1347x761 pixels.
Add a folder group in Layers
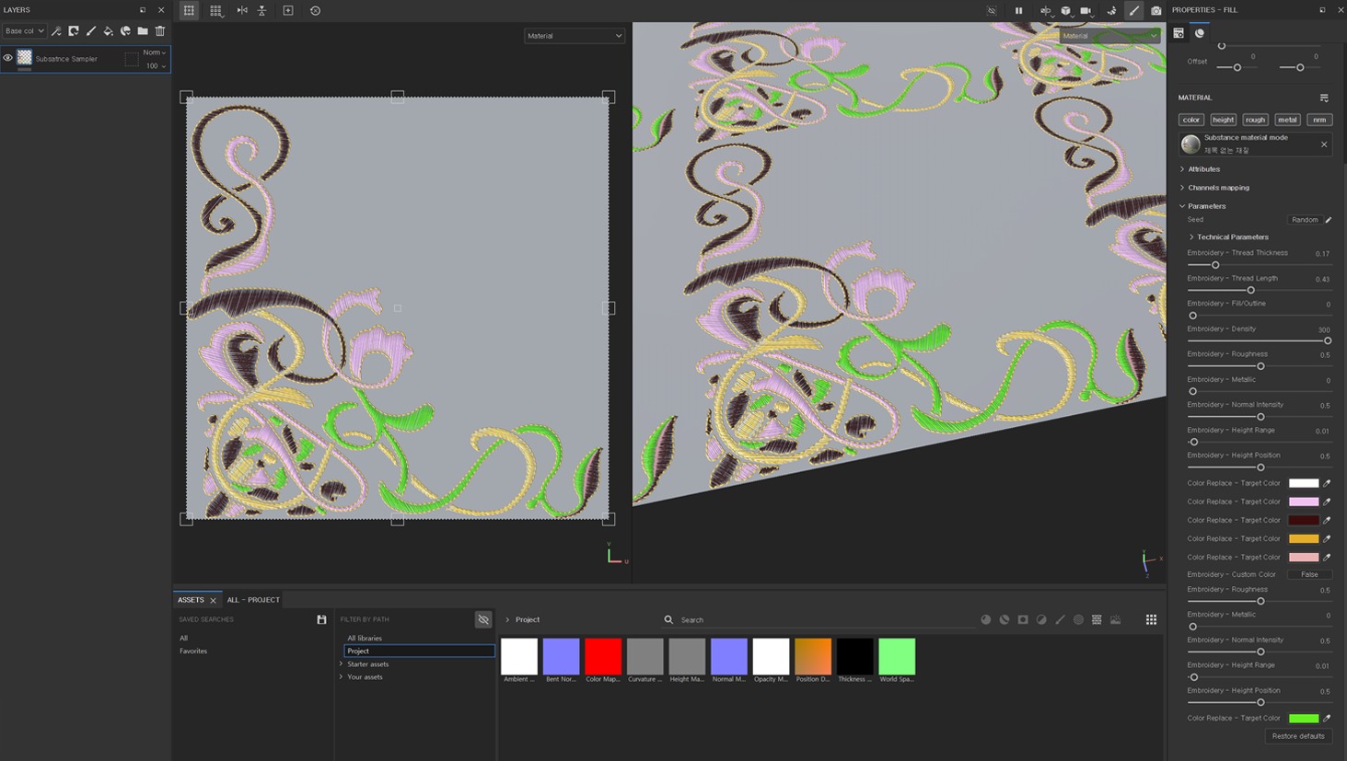tap(143, 31)
